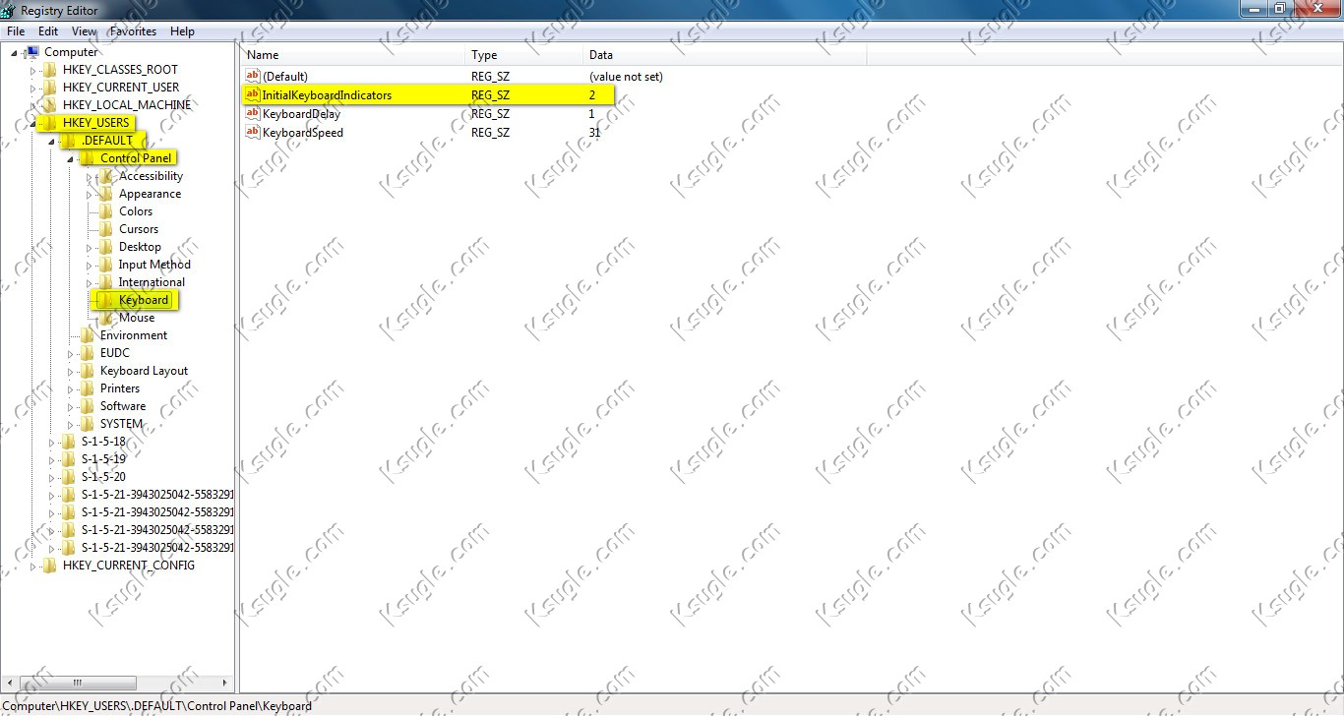
Task: Click the Registry Editor title bar icon
Action: (8, 9)
